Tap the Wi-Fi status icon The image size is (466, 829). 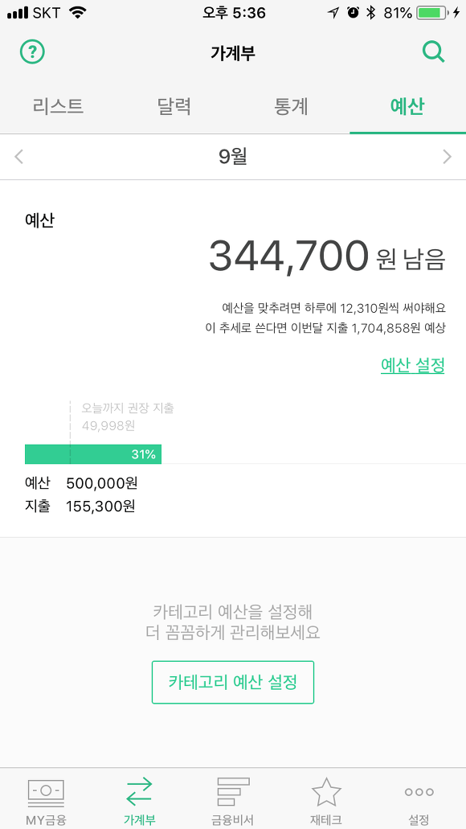[78, 13]
